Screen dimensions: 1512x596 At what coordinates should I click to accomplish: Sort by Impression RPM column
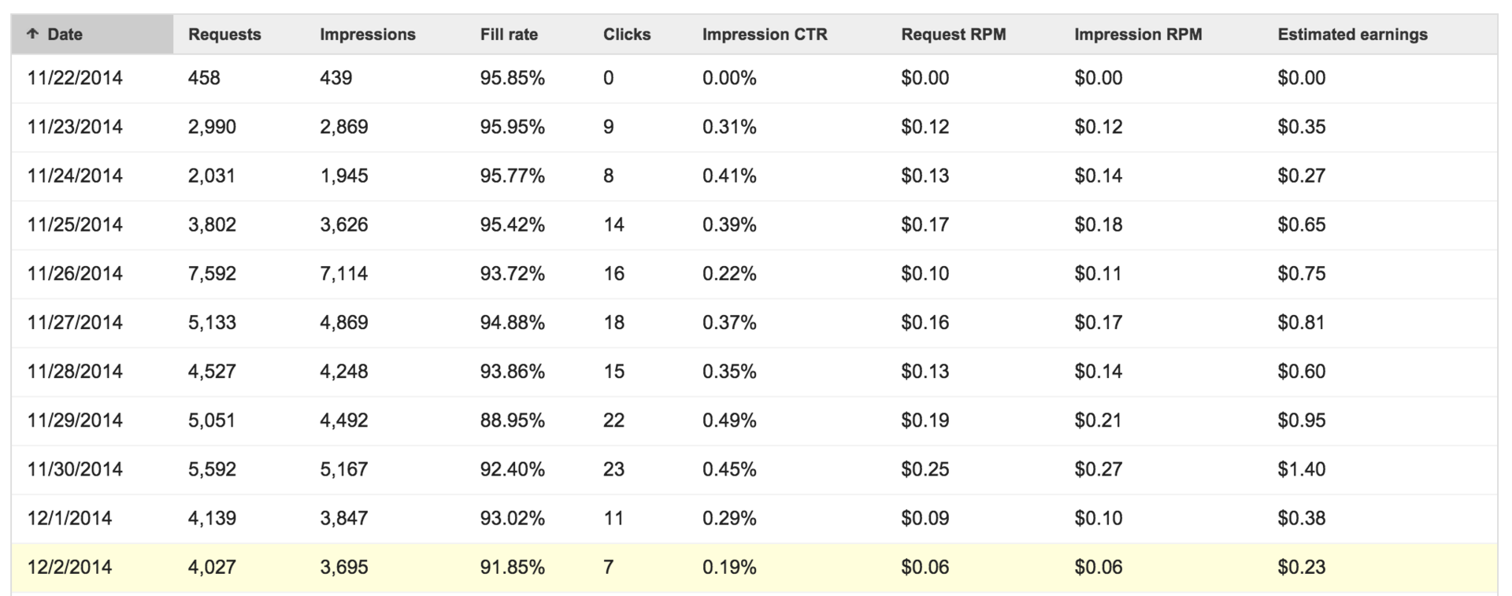(x=1137, y=35)
